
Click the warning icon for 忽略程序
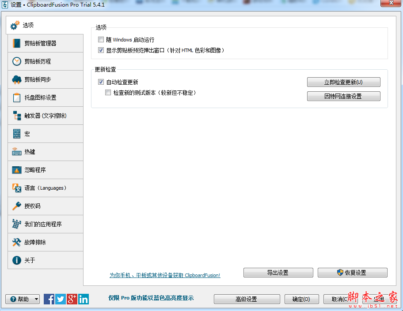point(17,170)
